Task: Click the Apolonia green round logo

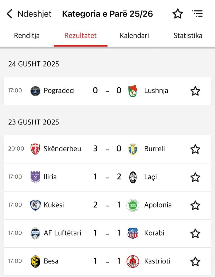Action: tap(133, 205)
